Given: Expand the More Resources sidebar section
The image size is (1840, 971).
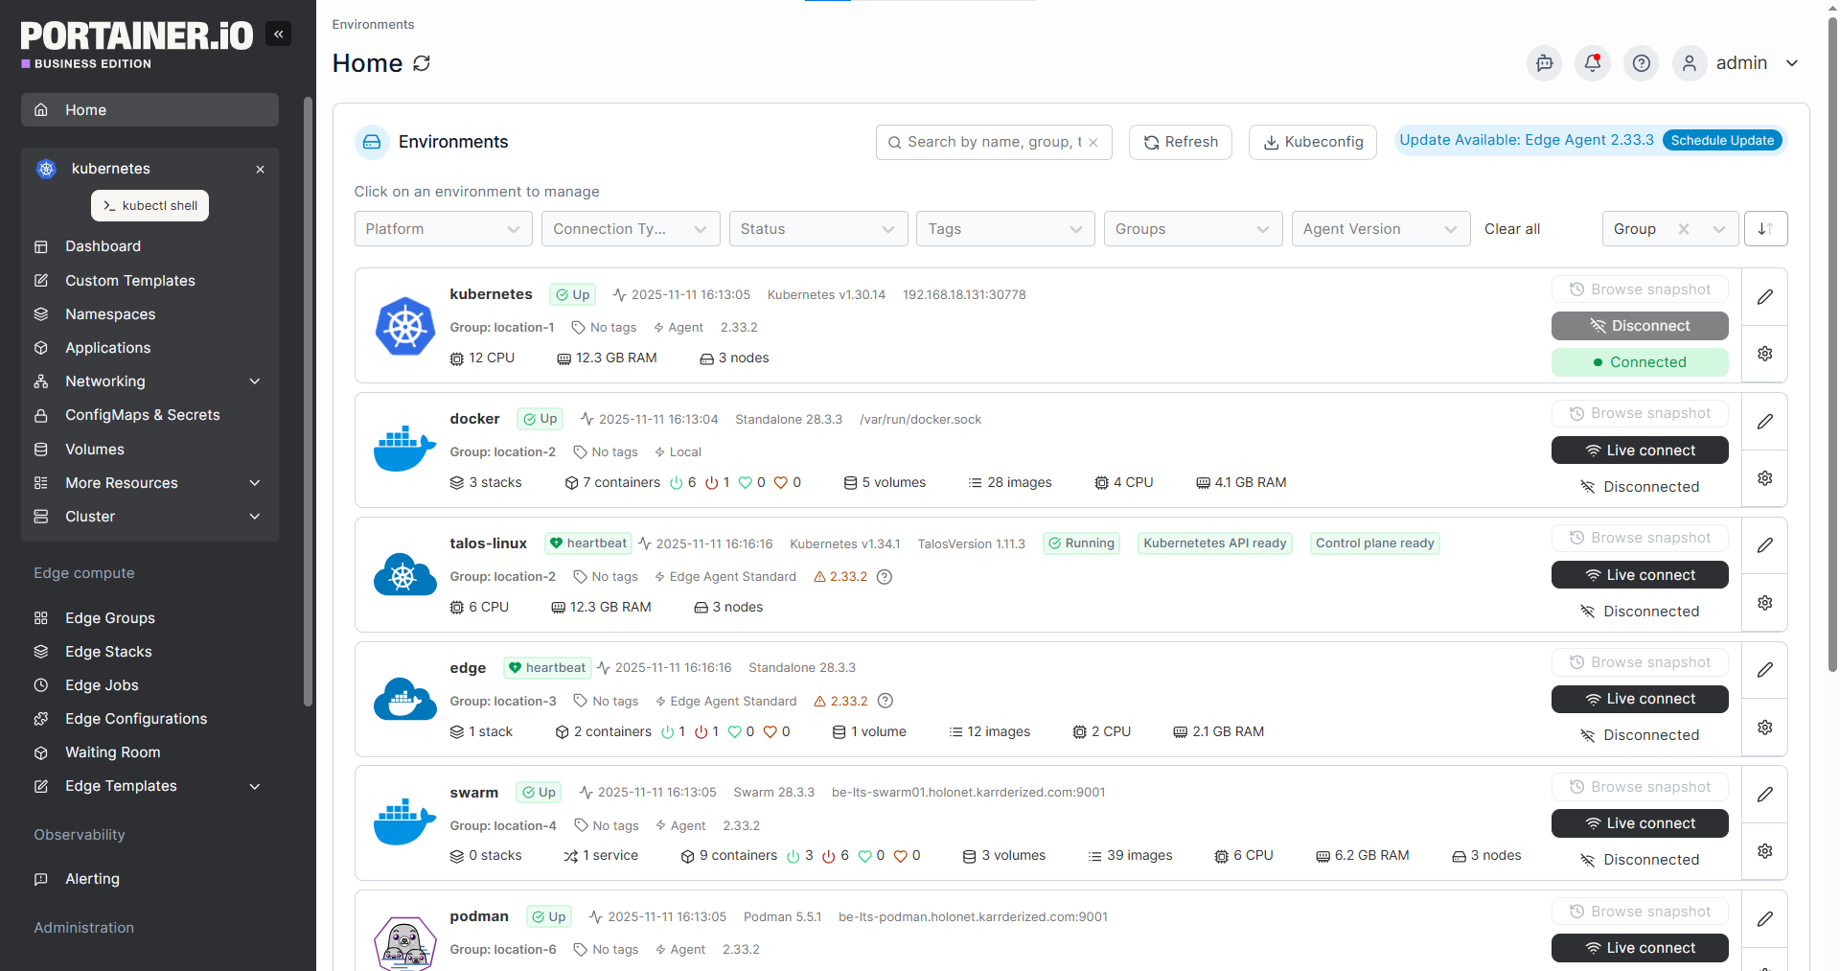Looking at the screenshot, I should 149,483.
